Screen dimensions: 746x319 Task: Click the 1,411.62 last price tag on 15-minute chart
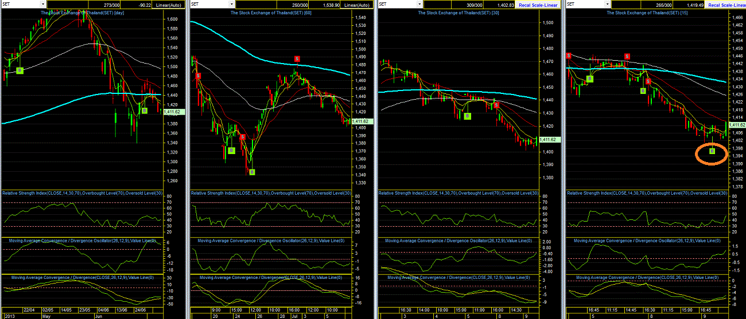tap(736, 124)
